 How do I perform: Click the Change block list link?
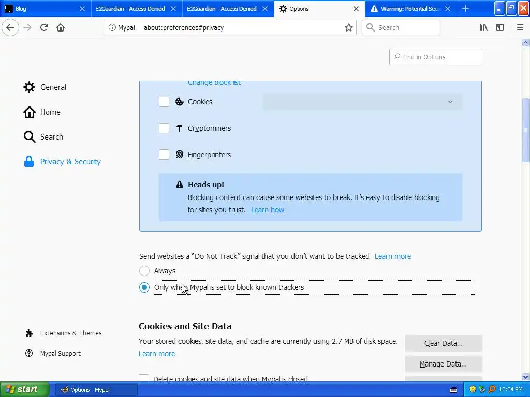tap(214, 83)
